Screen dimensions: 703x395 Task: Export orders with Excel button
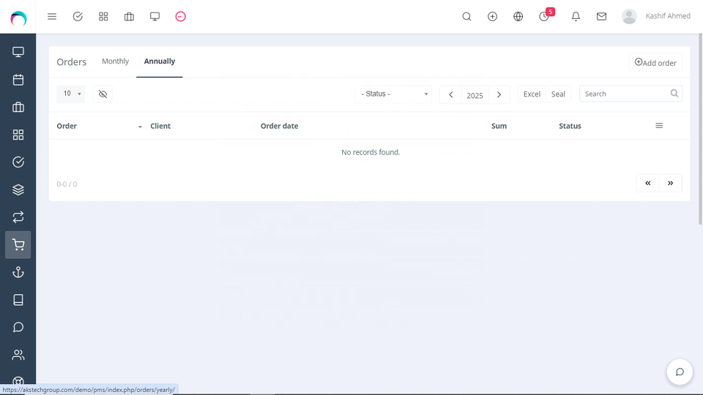click(x=532, y=94)
